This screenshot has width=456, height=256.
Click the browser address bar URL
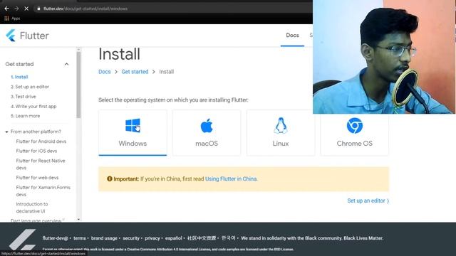point(85,9)
